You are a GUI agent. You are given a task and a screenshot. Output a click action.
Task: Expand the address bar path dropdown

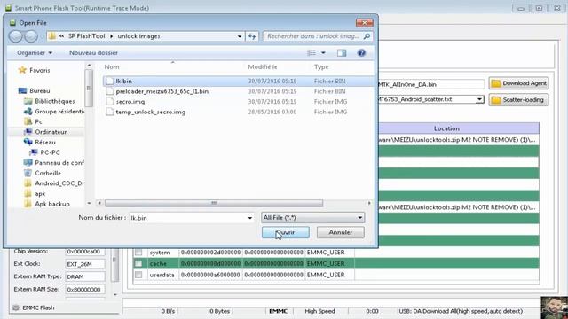240,36
